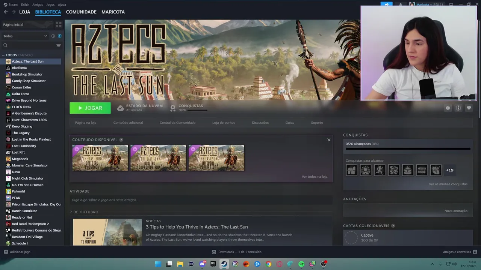This screenshot has height=270, width=481.
Task: Open the library grid view icon
Action: [59, 24]
